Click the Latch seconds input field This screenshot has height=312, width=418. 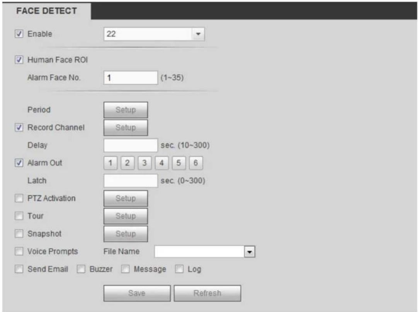(x=131, y=181)
